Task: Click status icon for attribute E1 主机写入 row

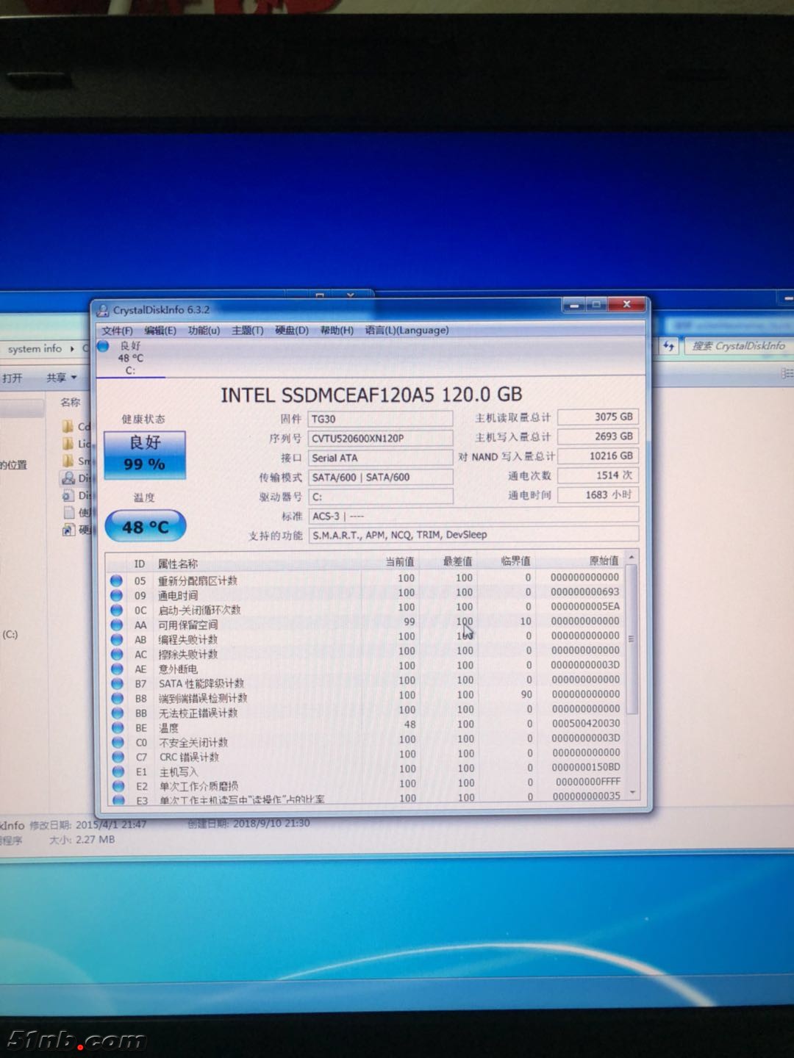Action: tap(118, 771)
